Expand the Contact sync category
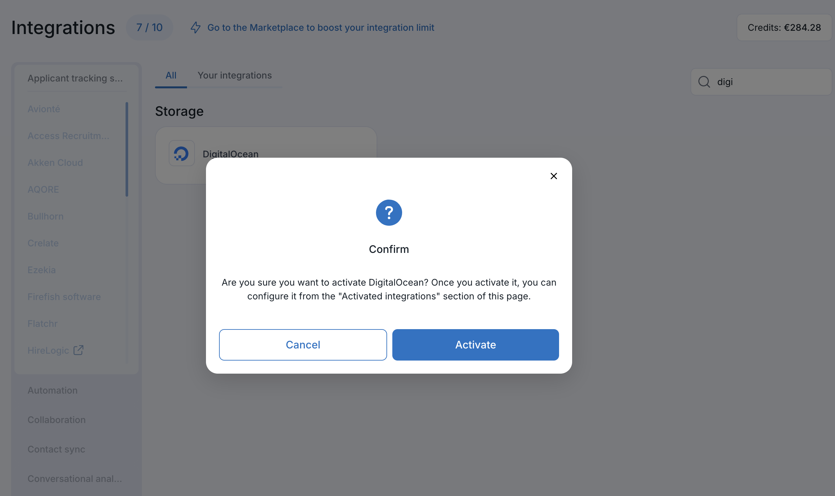Viewport: 835px width, 496px height. click(56, 449)
